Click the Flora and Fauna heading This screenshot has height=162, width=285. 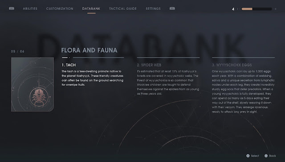tap(89, 50)
